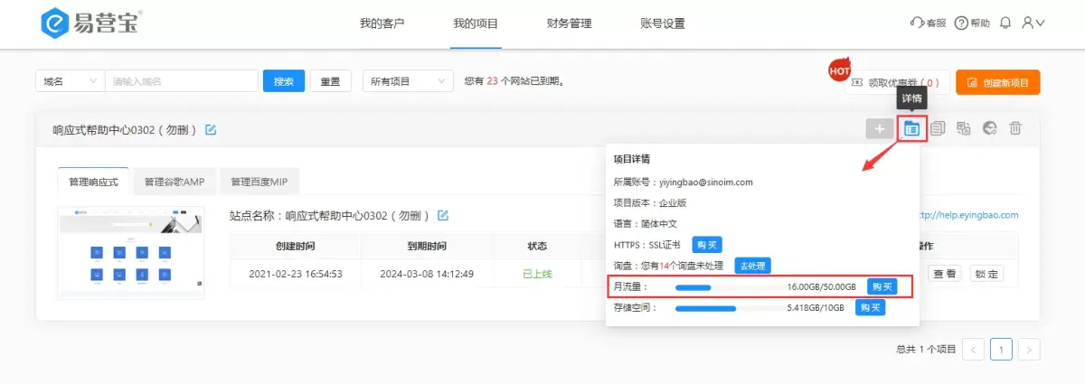Select page 1 in pagination
Image resolution: width=1085 pixels, height=384 pixels.
click(x=1001, y=349)
